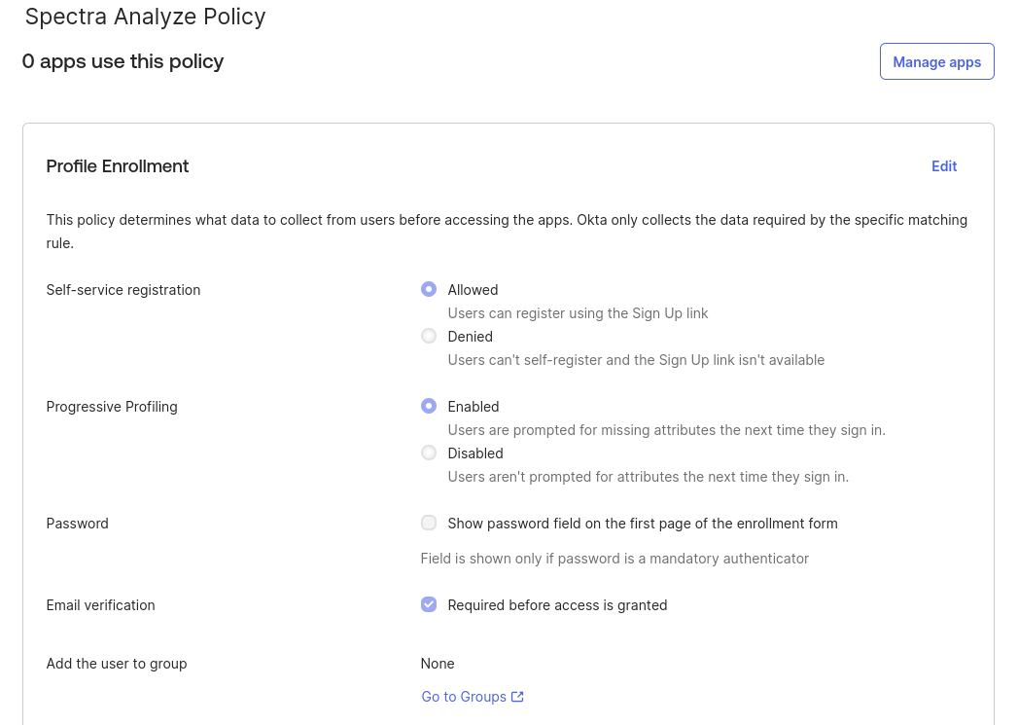Click the external link icon beside Go to Groups
The width and height of the screenshot is (1018, 725).
coord(517,697)
